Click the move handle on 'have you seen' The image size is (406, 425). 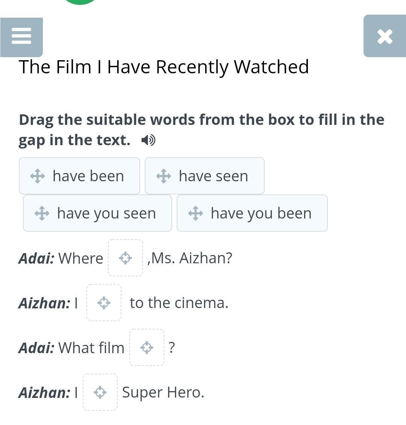pyautogui.click(x=42, y=213)
